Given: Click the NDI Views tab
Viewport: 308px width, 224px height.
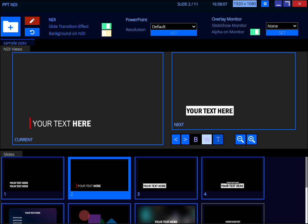Looking at the screenshot, I should click(x=15, y=49).
